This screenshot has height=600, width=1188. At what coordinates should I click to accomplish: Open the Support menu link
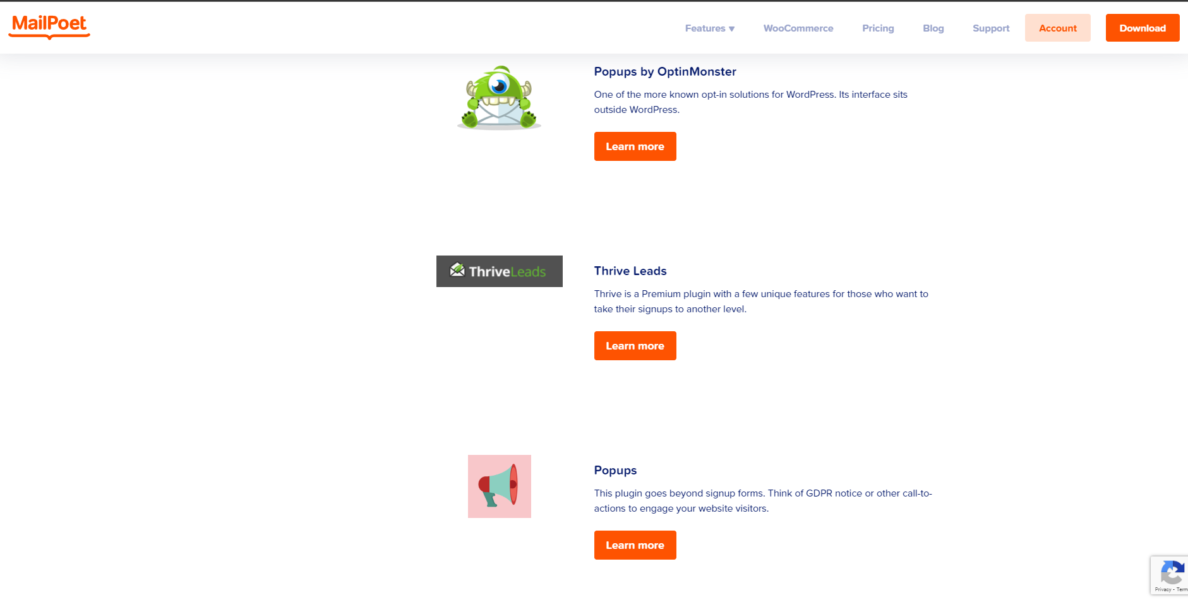[x=991, y=28]
